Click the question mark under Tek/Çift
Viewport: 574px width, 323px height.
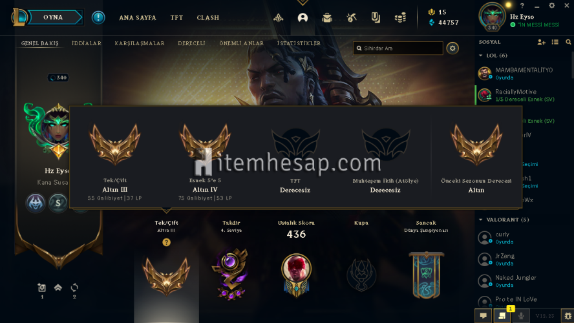(x=166, y=242)
